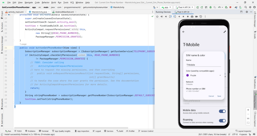257x136 pixels.
Task: Open the VCS menu
Action: pos(72,2)
